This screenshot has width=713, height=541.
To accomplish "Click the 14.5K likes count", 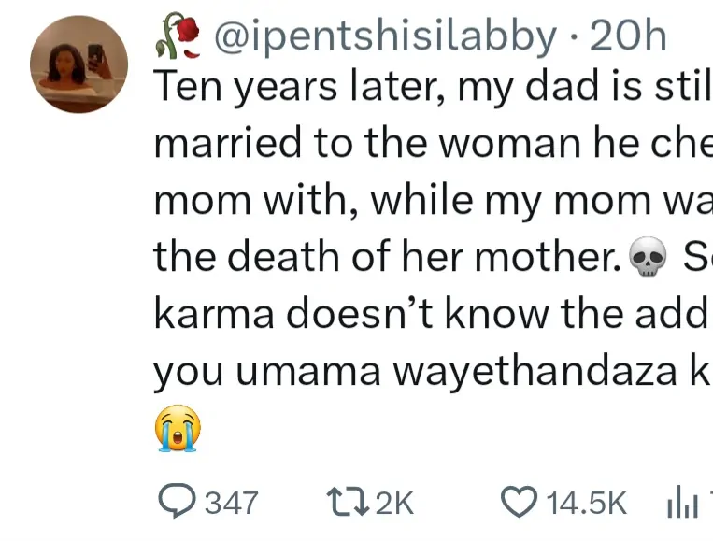I will [586, 503].
